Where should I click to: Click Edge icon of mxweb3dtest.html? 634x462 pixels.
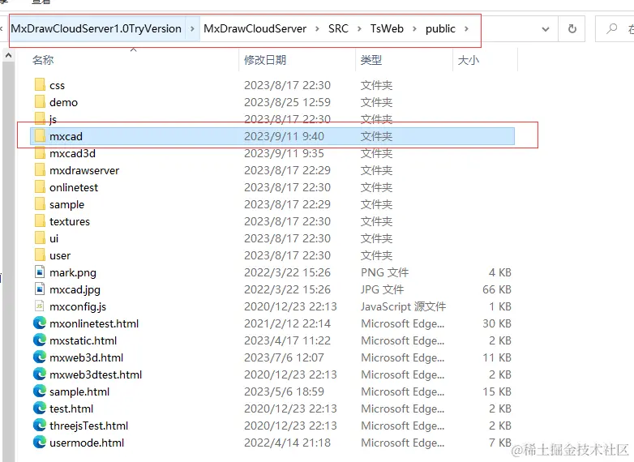(x=40, y=374)
